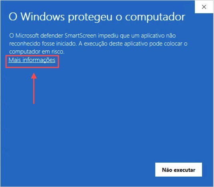
Task: Click the word 'SmartScreen' in the description
Action: [x=80, y=36]
